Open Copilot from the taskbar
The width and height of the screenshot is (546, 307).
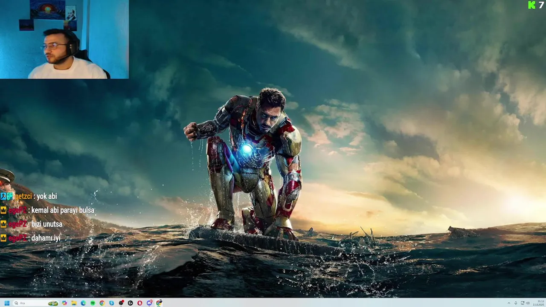point(64,303)
